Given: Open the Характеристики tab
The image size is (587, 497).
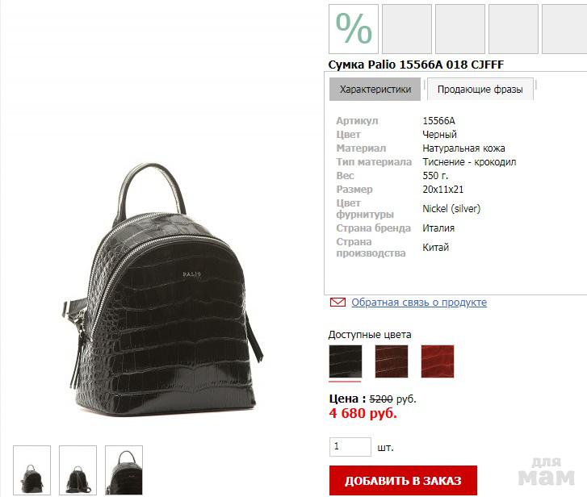Looking at the screenshot, I should click(375, 90).
